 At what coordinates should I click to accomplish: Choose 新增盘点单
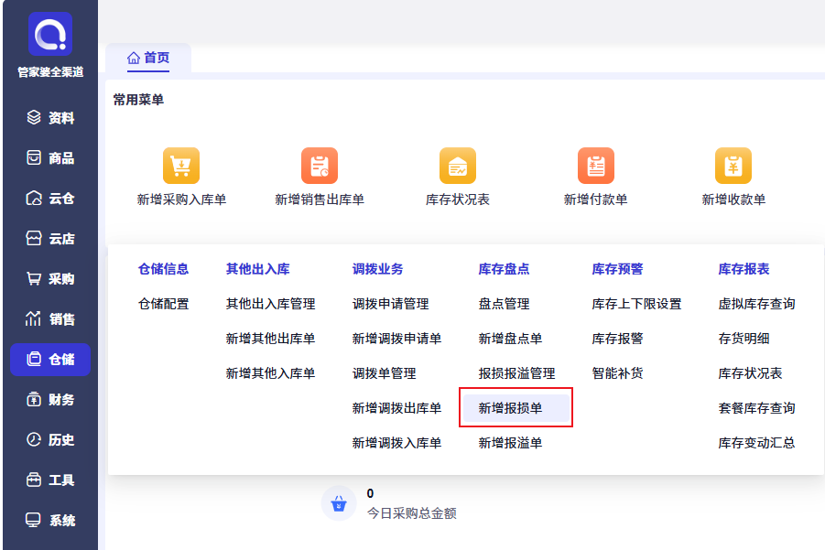tap(510, 339)
